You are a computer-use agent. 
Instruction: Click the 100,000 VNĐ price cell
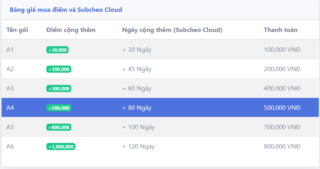pos(282,50)
